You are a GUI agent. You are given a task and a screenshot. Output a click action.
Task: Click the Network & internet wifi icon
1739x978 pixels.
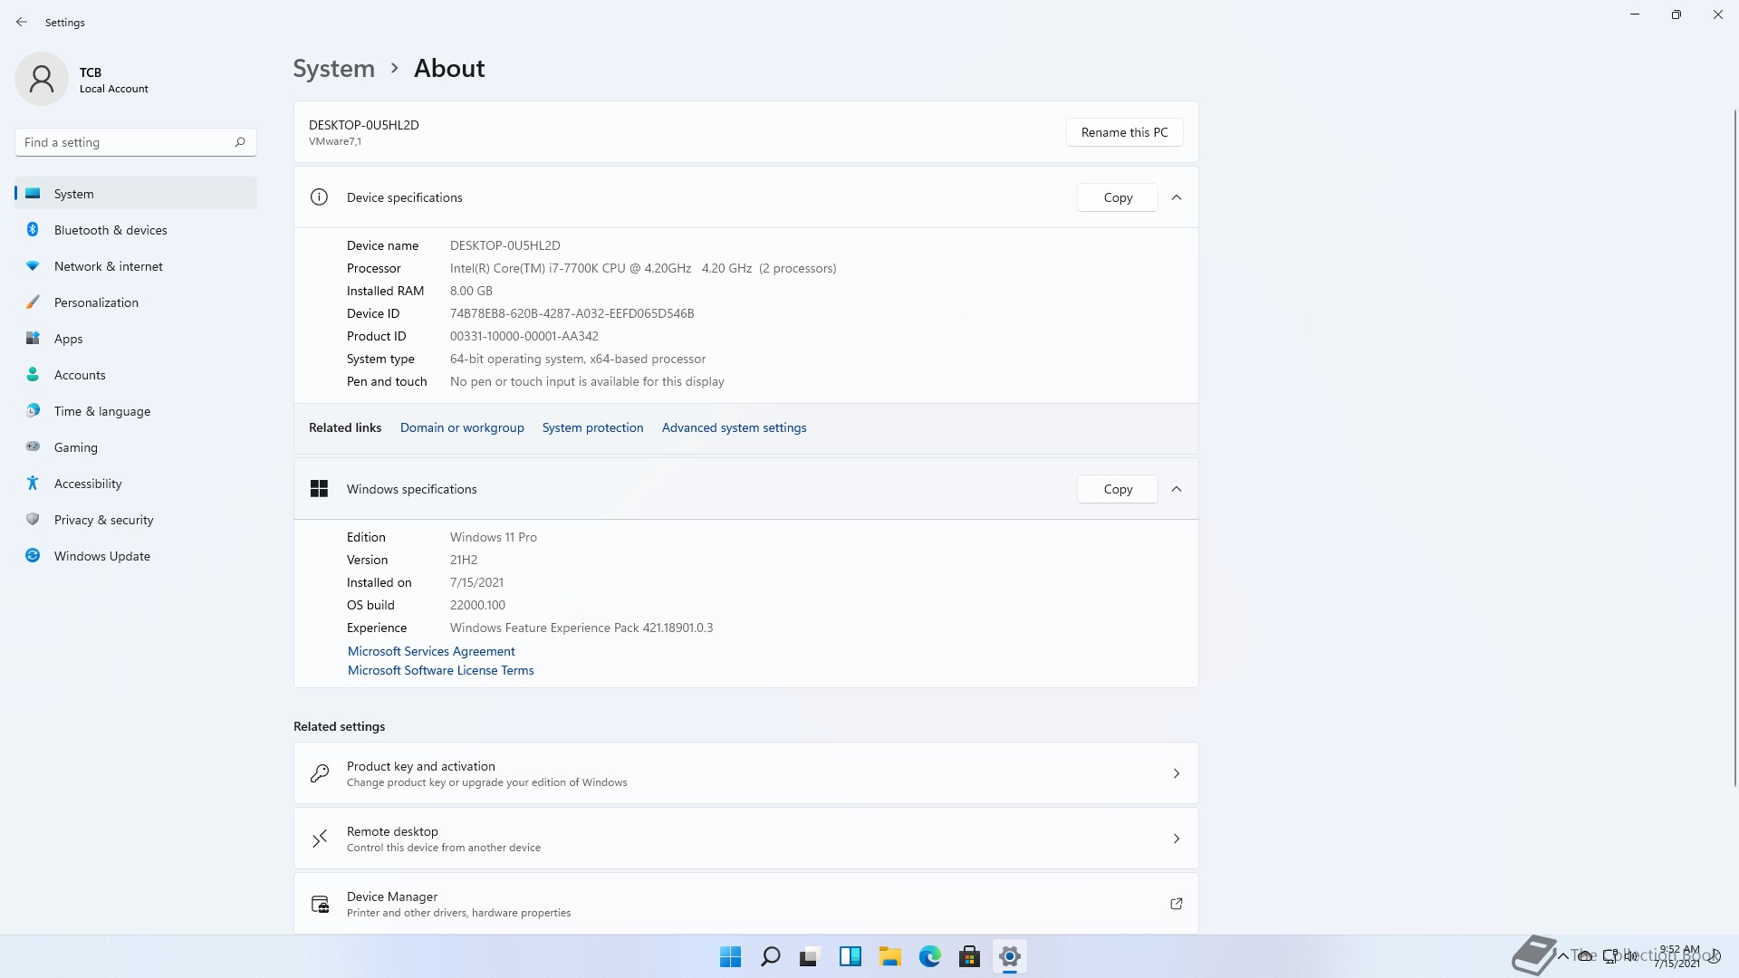point(33,266)
